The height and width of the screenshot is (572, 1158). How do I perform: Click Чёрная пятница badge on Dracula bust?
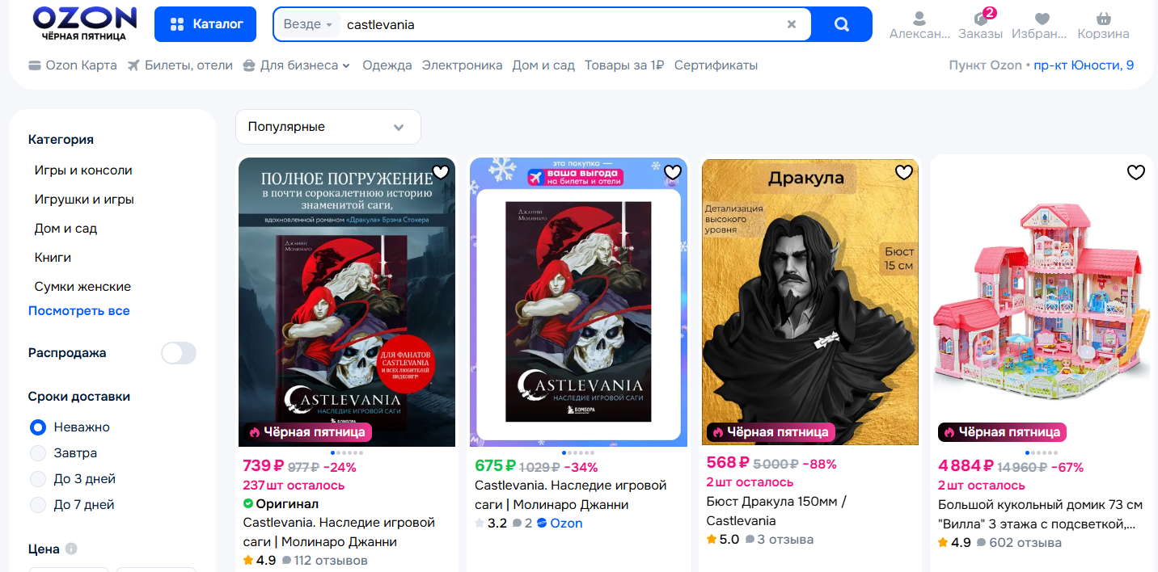pyautogui.click(x=771, y=432)
